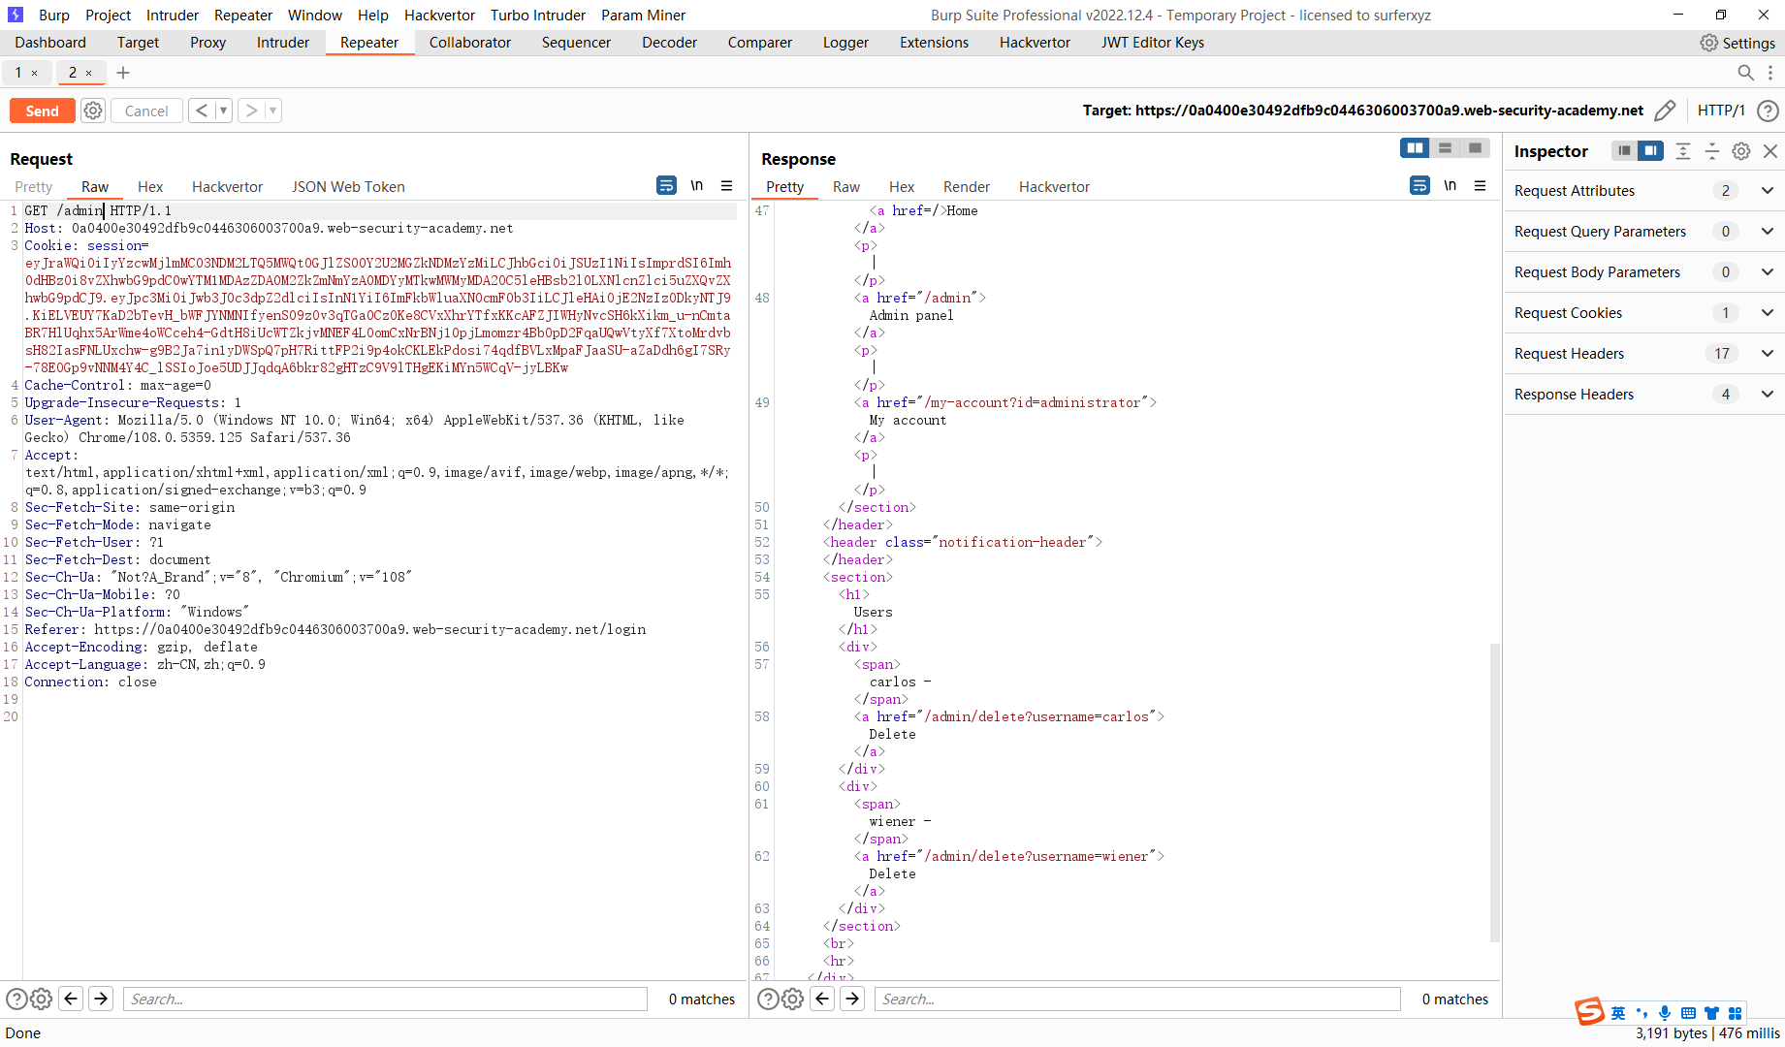Viewport: 1785px width, 1047px height.
Task: Add a new Repeater tab
Action: pos(123,73)
